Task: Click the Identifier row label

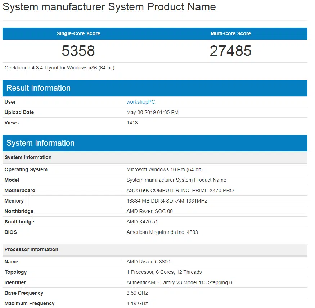Action: (15, 283)
